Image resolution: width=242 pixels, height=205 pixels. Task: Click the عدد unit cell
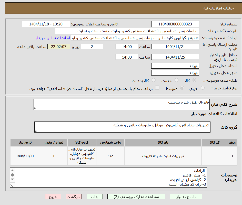point(110,156)
